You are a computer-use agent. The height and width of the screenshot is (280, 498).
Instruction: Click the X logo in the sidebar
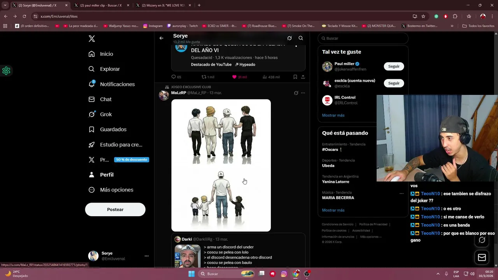[x=92, y=38]
